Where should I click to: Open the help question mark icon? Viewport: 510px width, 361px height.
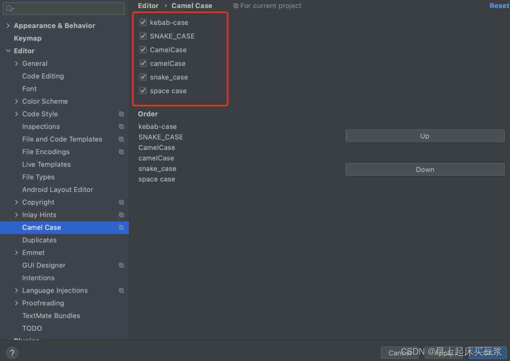(x=12, y=352)
